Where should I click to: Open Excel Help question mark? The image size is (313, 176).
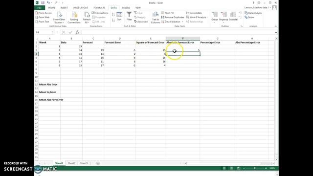pos(253,3)
